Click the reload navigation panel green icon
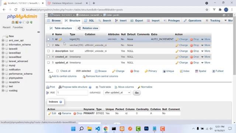This screenshot has width=236, height=133. pyautogui.click(x=31, y=22)
